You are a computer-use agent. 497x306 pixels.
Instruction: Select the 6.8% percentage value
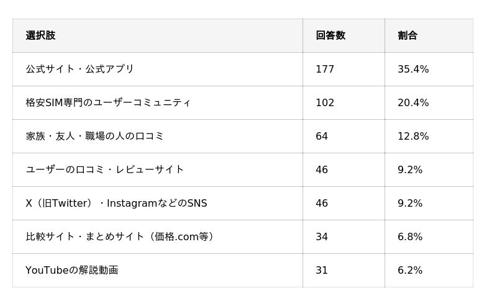pos(410,237)
